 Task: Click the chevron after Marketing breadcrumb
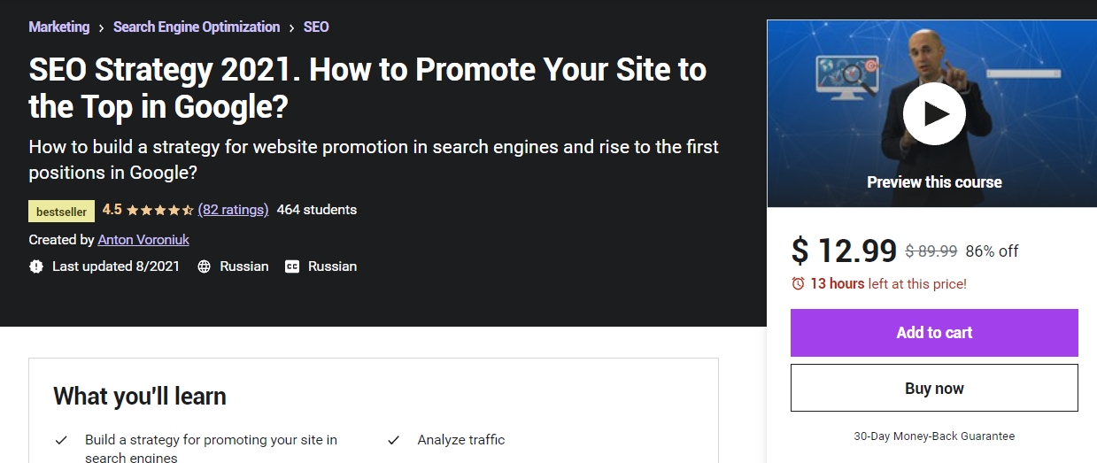click(x=102, y=28)
